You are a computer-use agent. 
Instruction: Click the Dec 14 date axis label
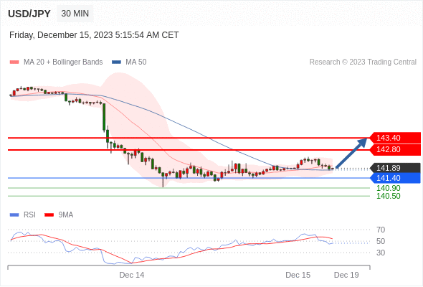(132, 275)
